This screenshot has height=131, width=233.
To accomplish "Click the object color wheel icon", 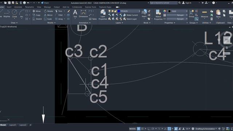I will tap(165, 11).
